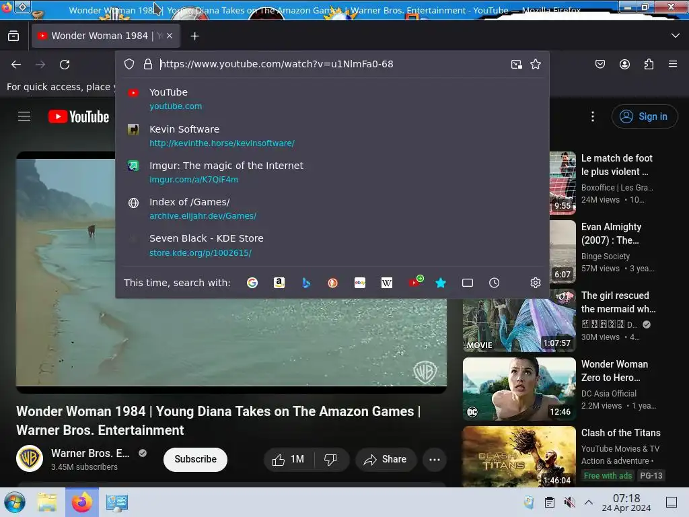Open the Save to Pocket button
This screenshot has height=517, width=689.
coord(600,64)
